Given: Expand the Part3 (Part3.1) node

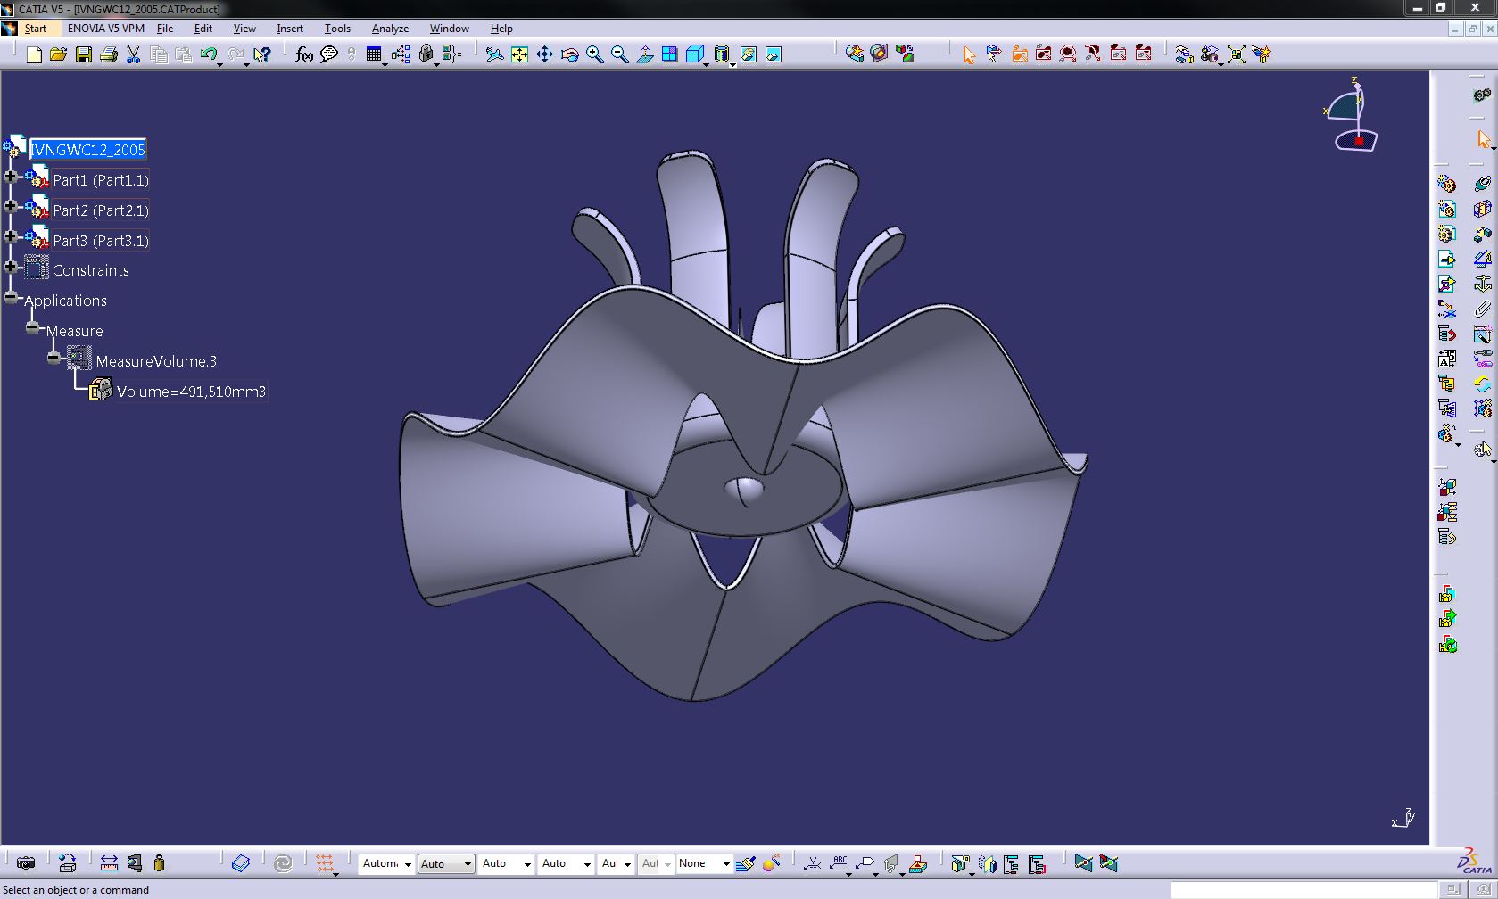Looking at the screenshot, I should 11,236.
